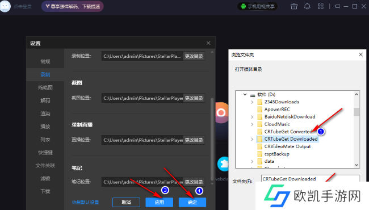Click the 录制位置 path field
Image resolution: width=369 pixels, height=210 pixels.
point(142,56)
